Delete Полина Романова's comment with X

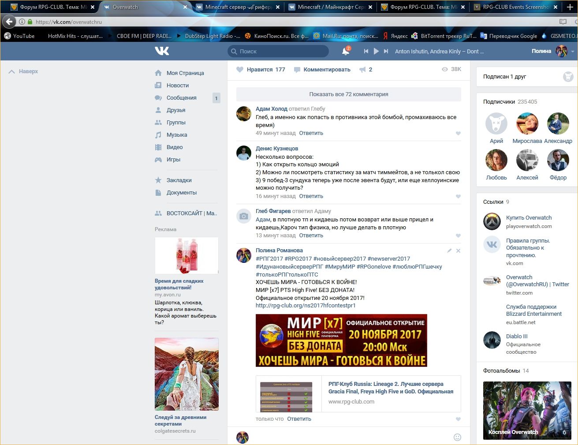[458, 251]
